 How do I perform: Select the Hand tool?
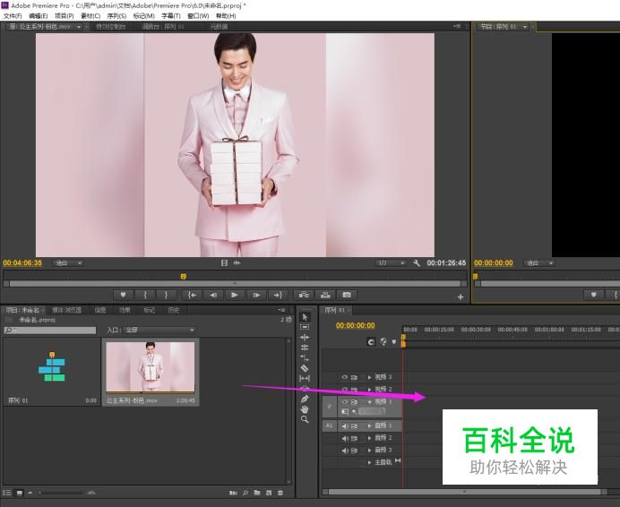(x=305, y=409)
